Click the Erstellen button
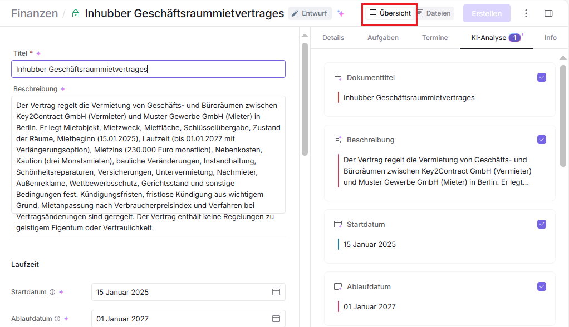The image size is (569, 327). point(486,13)
